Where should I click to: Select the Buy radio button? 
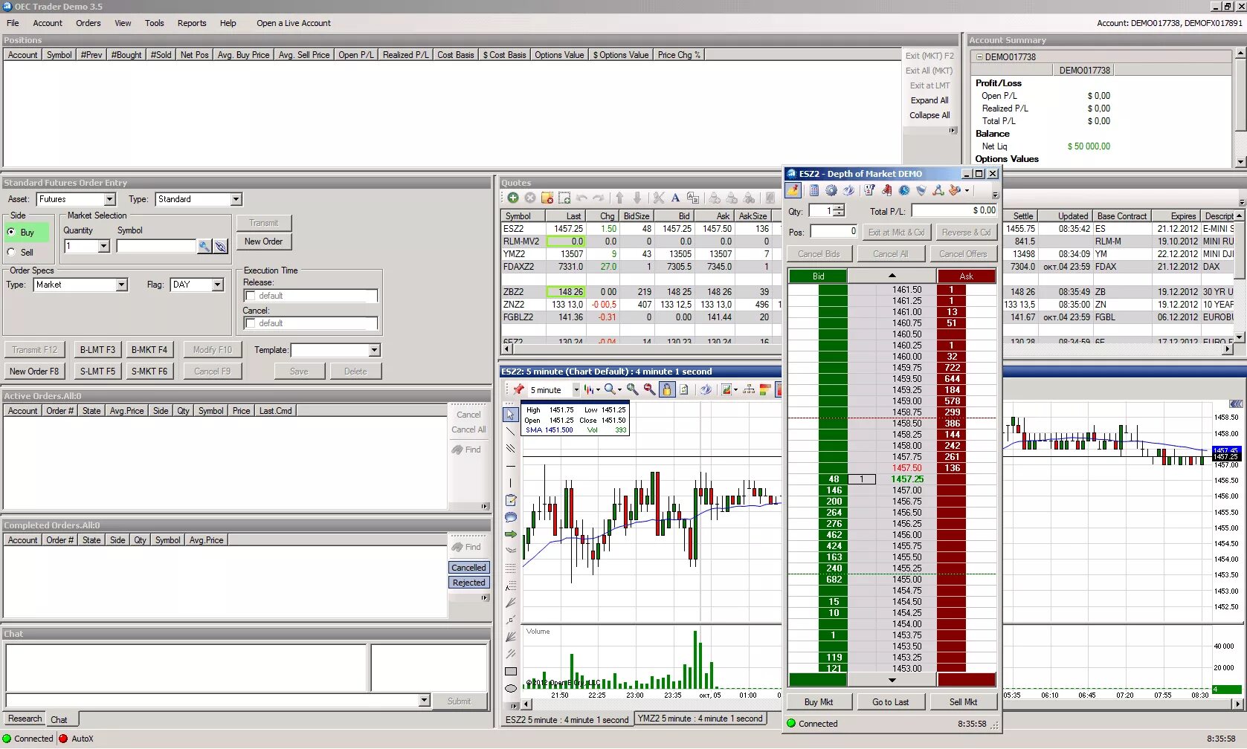point(11,232)
